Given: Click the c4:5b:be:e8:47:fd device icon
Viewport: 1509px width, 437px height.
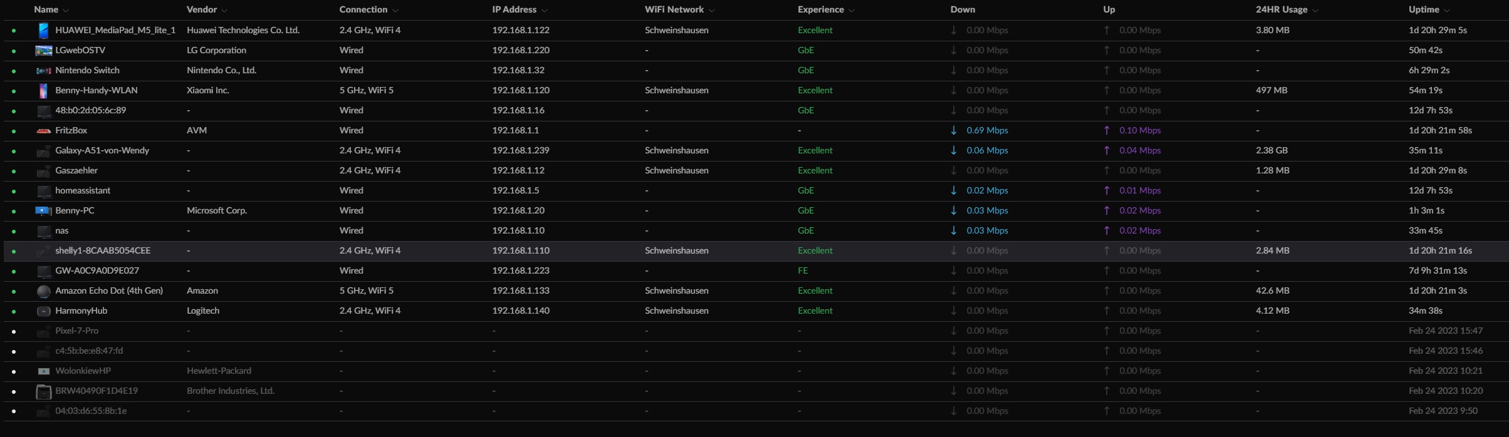Looking at the screenshot, I should coord(43,351).
